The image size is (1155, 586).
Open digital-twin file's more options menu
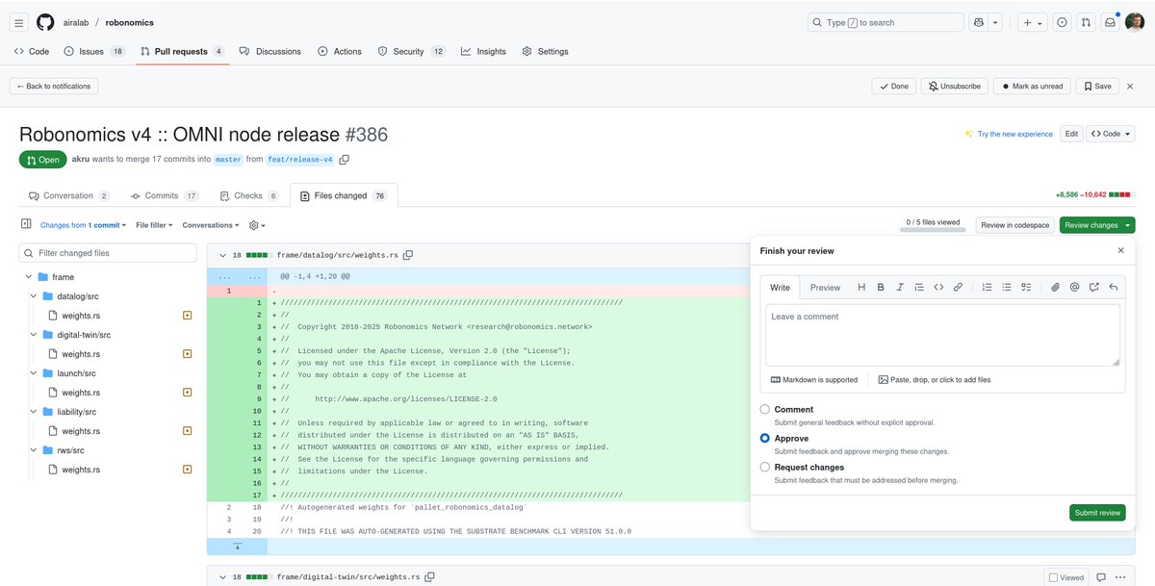pyautogui.click(x=1122, y=577)
